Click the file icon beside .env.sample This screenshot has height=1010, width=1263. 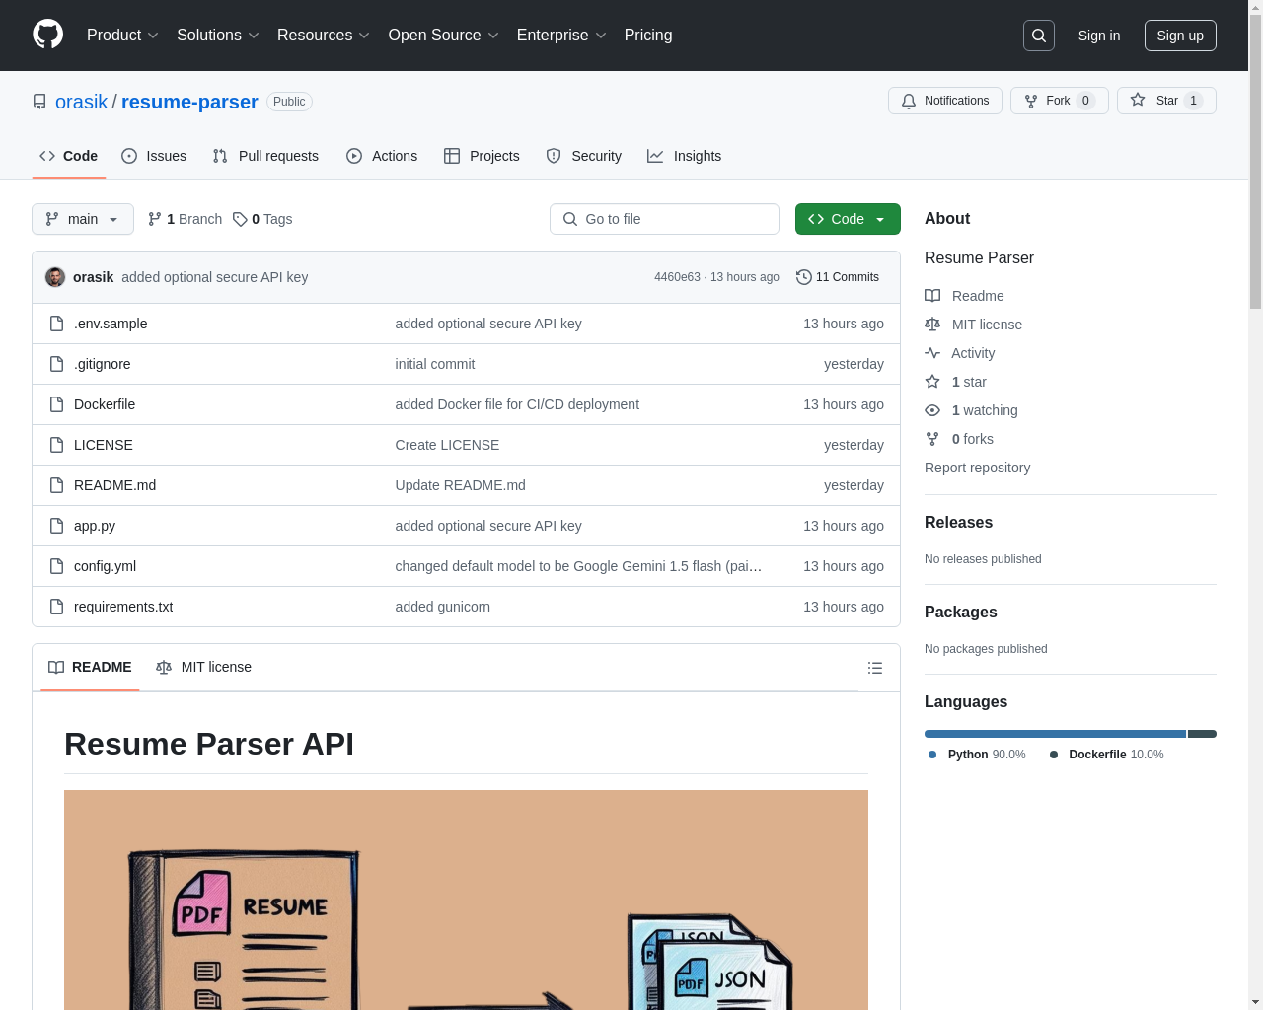coord(57,324)
